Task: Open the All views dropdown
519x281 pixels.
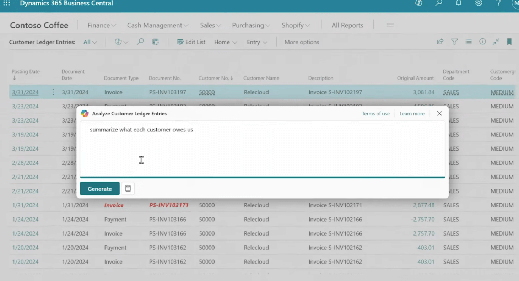Action: (90, 42)
